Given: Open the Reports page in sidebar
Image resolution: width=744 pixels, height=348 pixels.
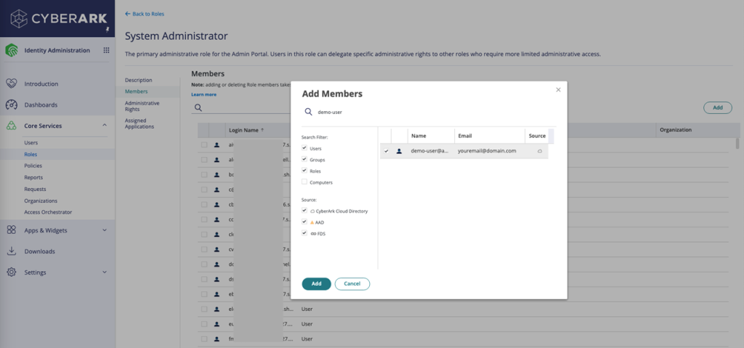Looking at the screenshot, I should 33,177.
